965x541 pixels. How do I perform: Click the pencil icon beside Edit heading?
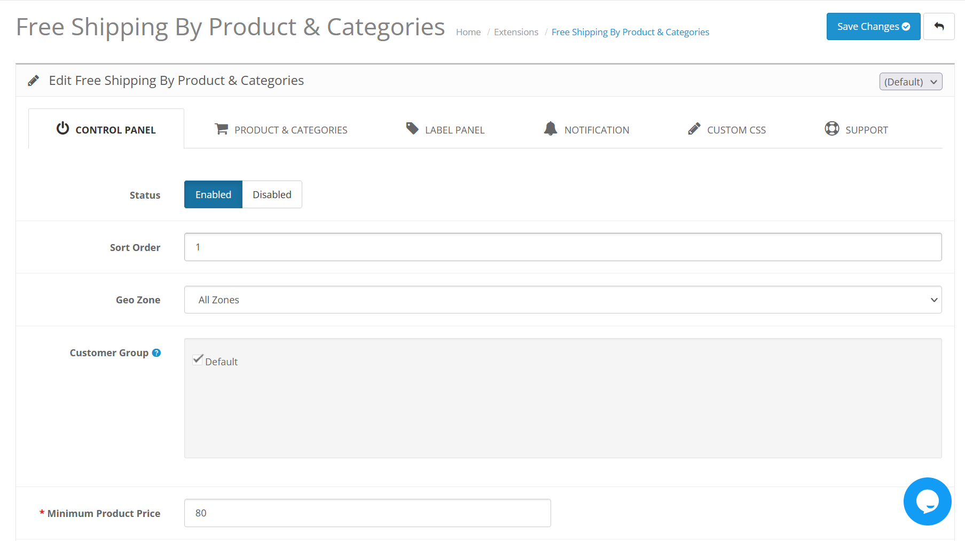tap(33, 81)
